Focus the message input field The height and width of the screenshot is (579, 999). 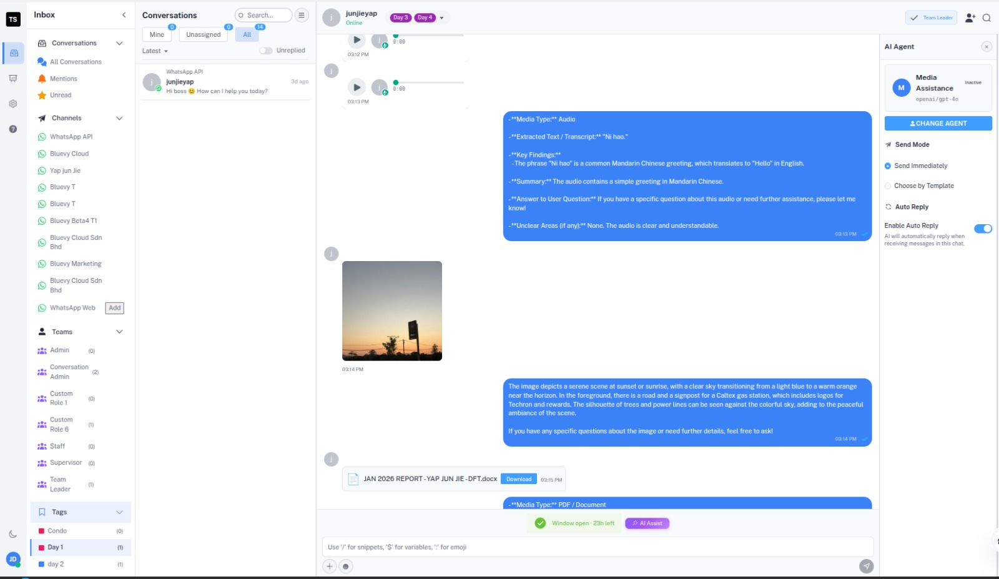(x=598, y=547)
